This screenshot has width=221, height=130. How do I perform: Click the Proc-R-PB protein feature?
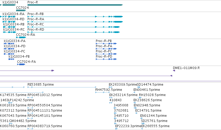106,44
